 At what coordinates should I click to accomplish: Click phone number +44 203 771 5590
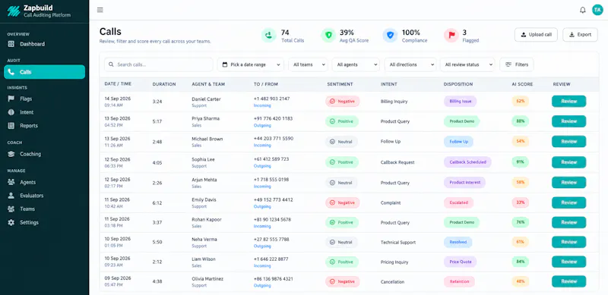pos(274,138)
